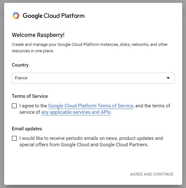Click the "Welcome Raspberry!" heading

pyautogui.click(x=38, y=35)
